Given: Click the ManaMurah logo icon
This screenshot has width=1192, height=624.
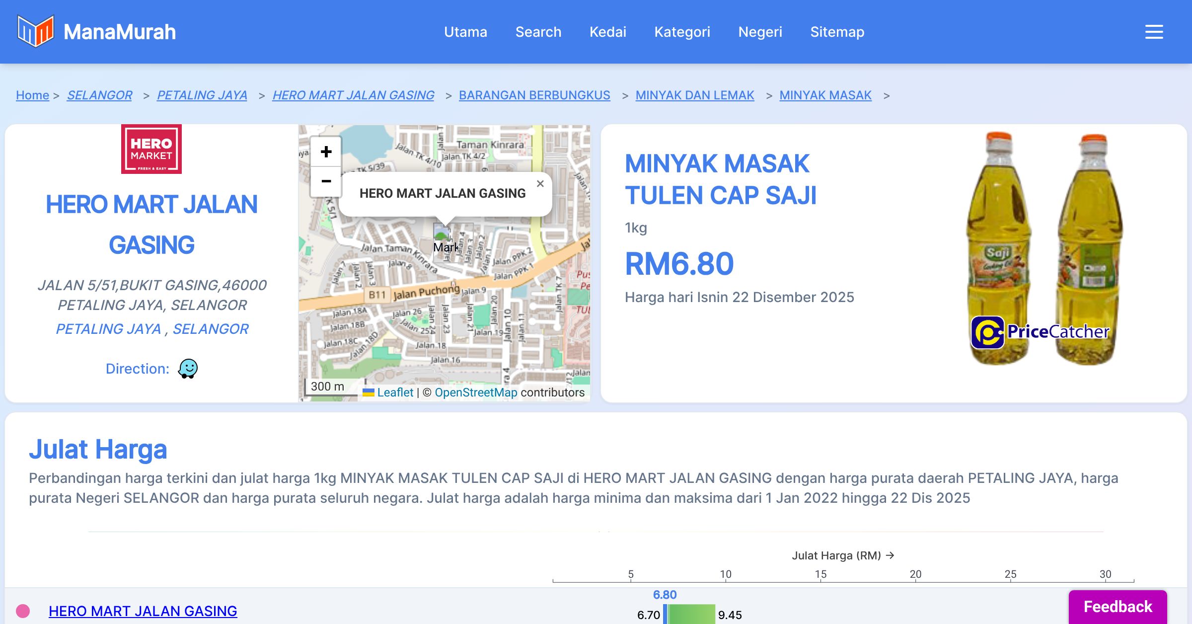Looking at the screenshot, I should [35, 31].
